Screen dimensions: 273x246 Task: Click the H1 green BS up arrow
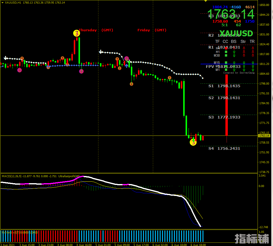[234, 52]
